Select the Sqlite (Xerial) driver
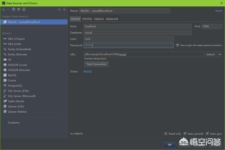Image resolution: width=225 pixels, height=150 pixels. [x=16, y=101]
